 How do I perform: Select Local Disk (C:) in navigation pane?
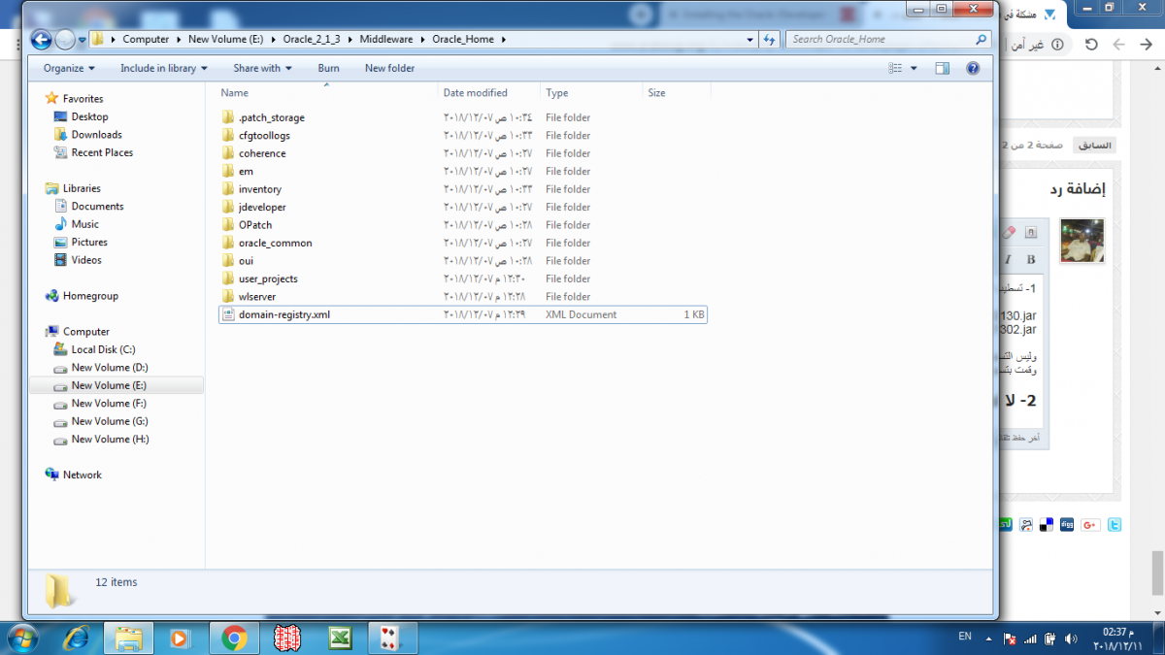[x=103, y=349]
